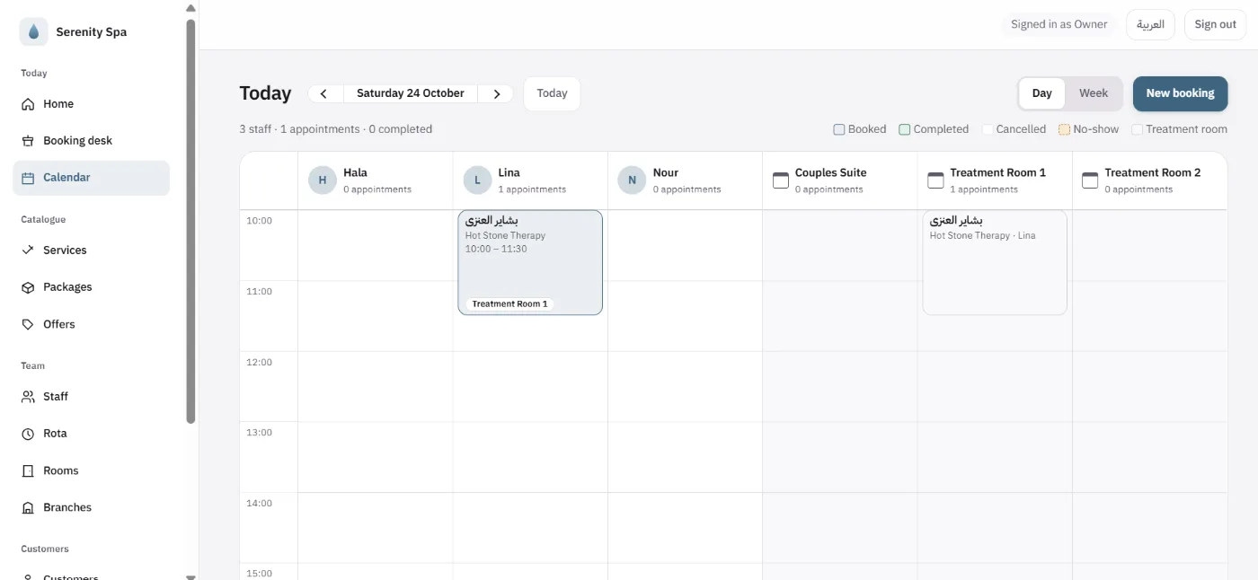Click the Completed legend swatch

tap(905, 129)
